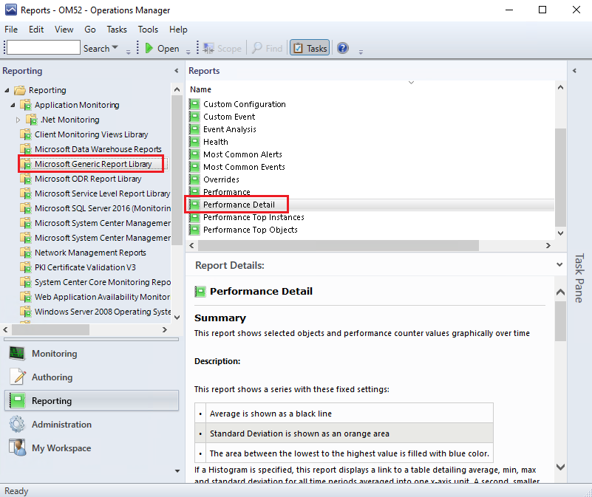Click the Find magnifier icon
Viewport: 592px width, 497px height.
point(257,48)
